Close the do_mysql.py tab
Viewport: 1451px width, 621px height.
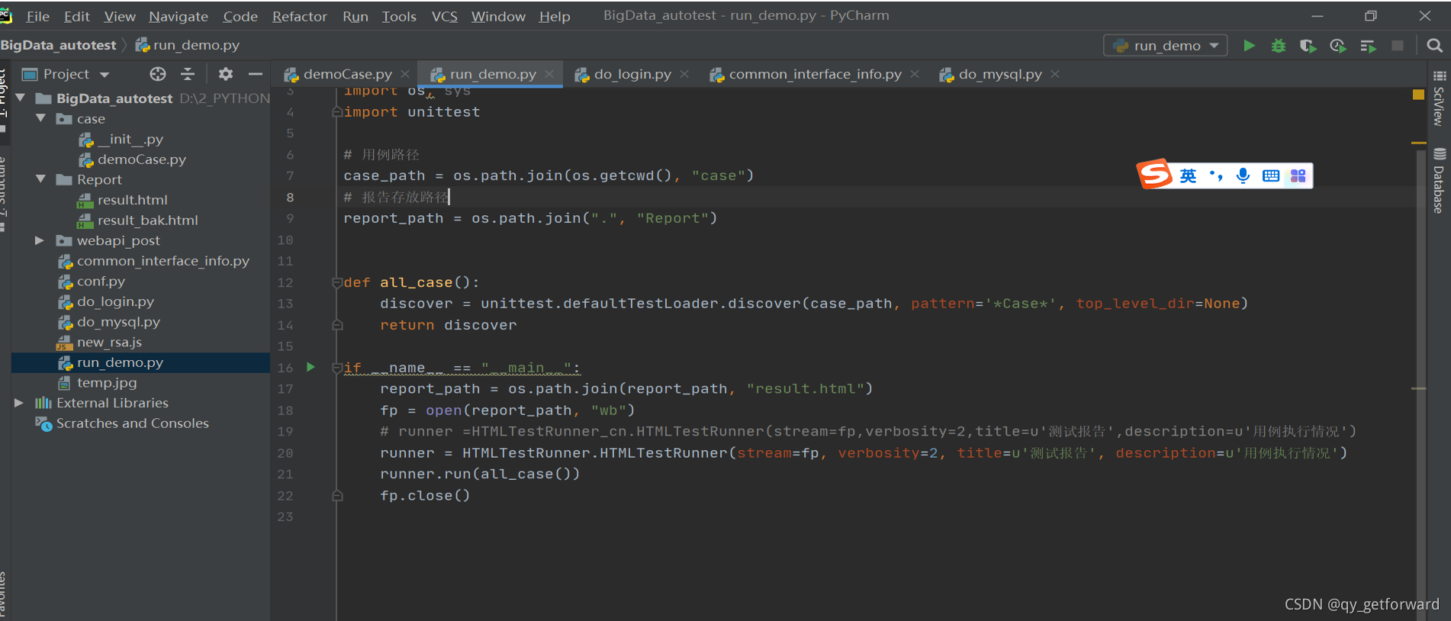pos(1055,74)
